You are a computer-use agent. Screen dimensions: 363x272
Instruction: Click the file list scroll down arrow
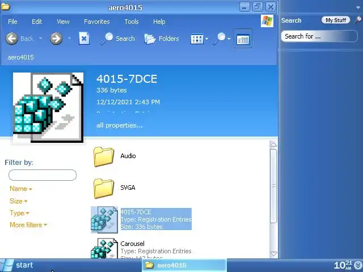point(273,254)
